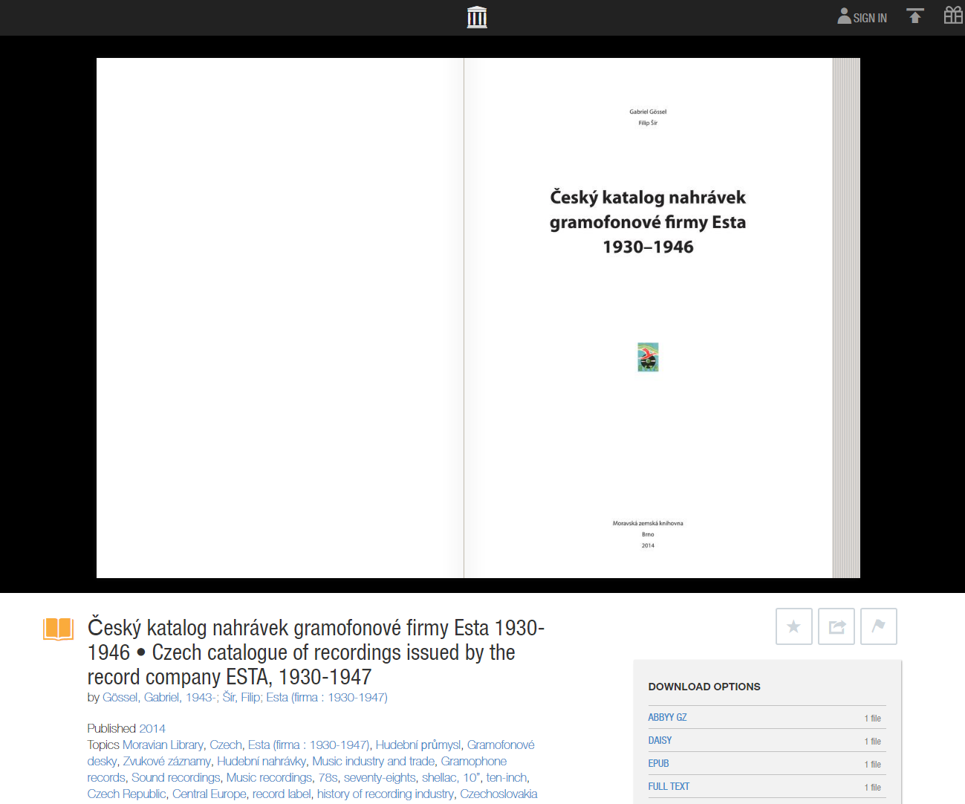Viewport: 965px width, 804px height.
Task: Open the history of recording industry topic
Action: click(386, 794)
